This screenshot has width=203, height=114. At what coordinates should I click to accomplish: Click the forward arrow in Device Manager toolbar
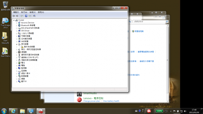[x=17, y=16]
